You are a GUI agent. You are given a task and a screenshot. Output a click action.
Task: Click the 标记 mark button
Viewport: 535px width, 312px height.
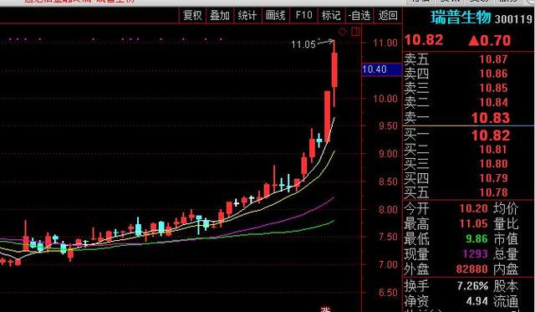click(x=331, y=15)
